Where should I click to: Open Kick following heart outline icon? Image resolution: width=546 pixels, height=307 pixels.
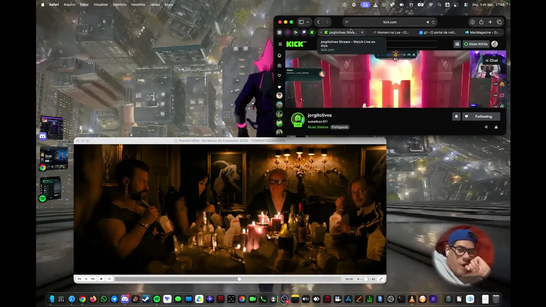tap(279, 75)
